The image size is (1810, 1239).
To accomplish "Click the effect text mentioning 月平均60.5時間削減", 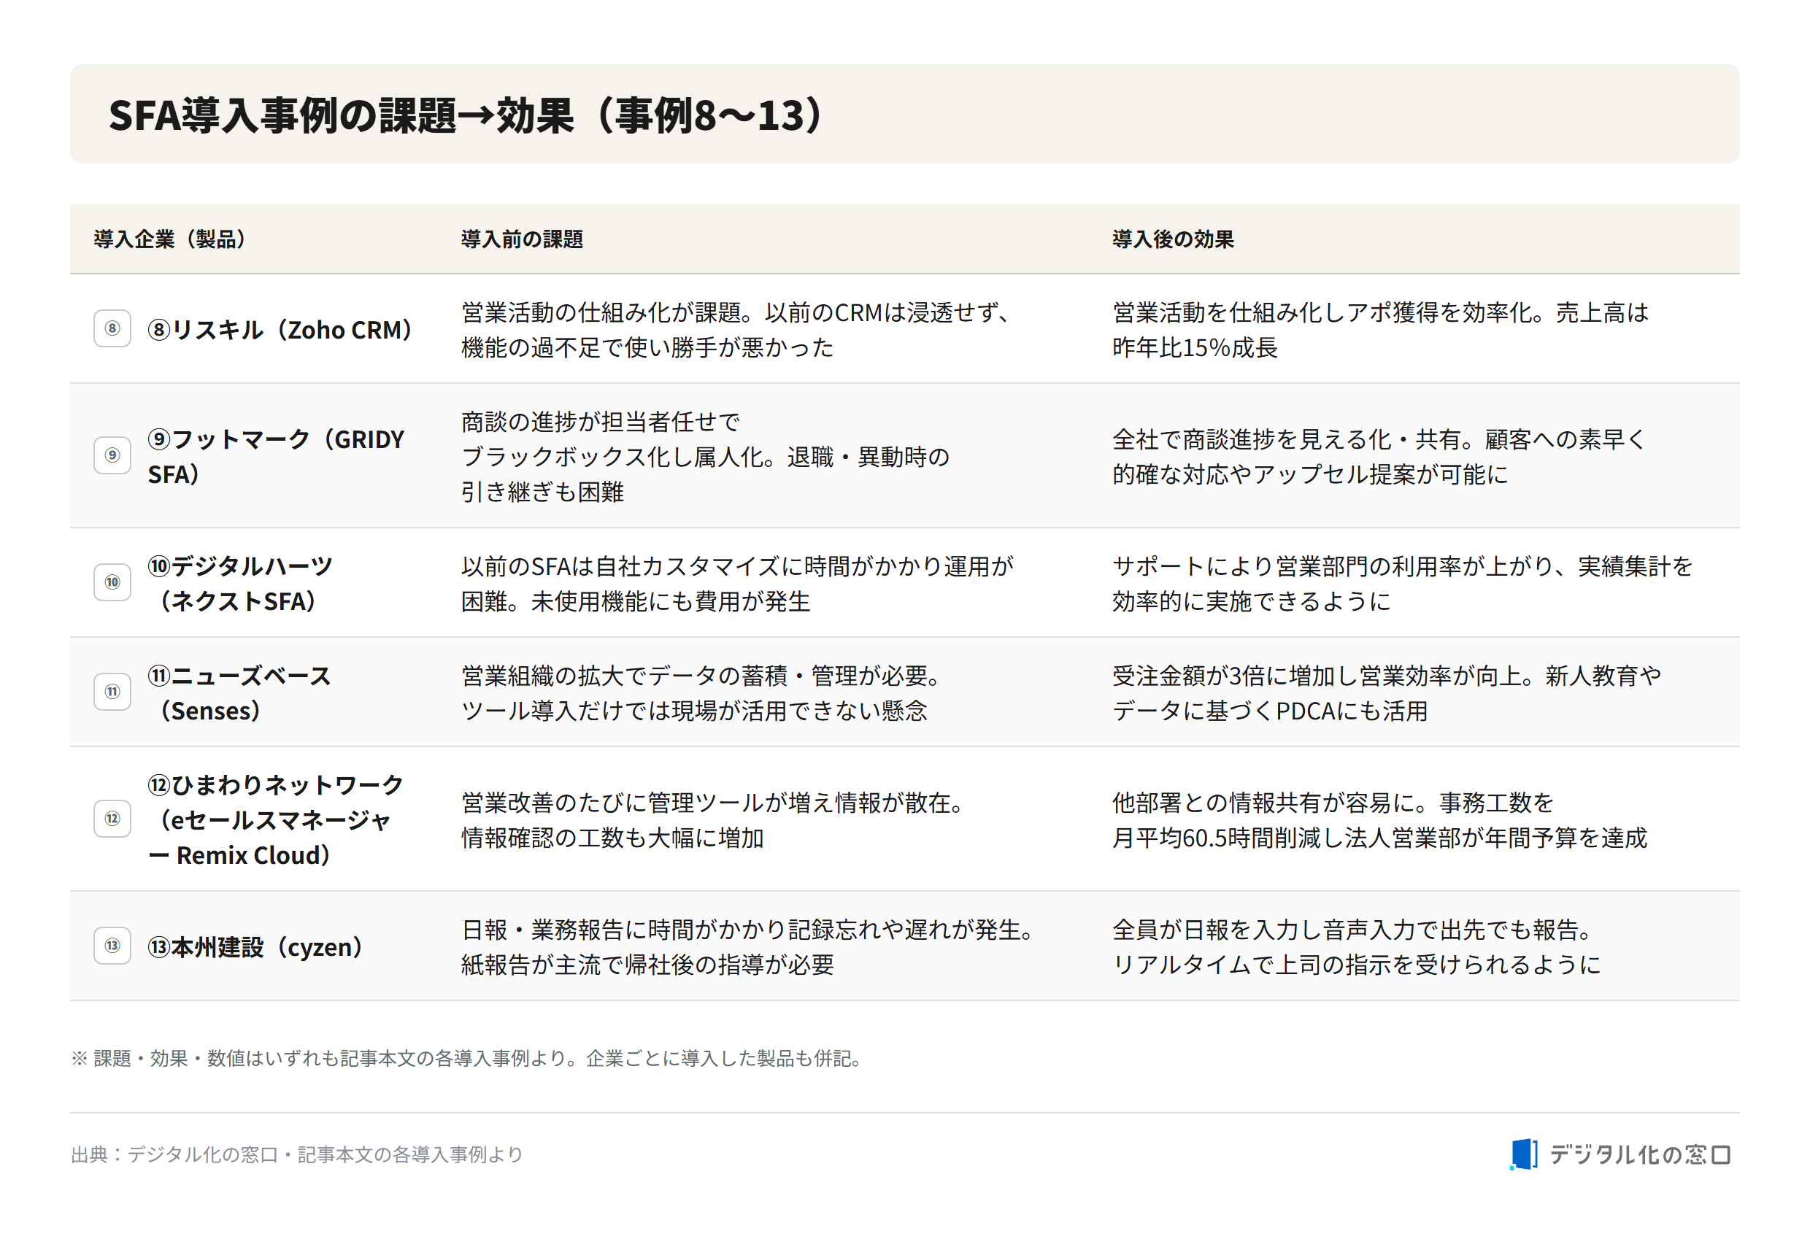I will click(1379, 820).
